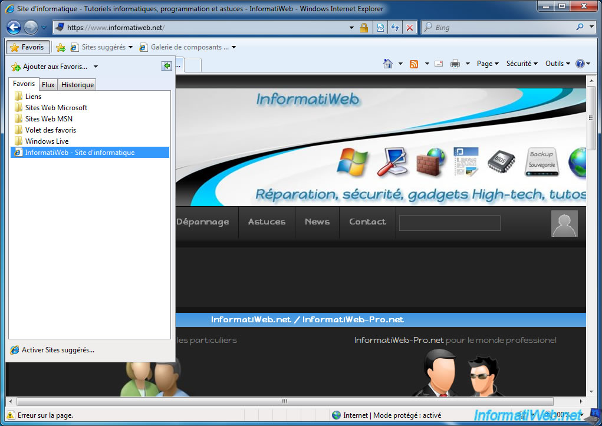The height and width of the screenshot is (426, 602).
Task: Expand the Home button dropdown arrow
Action: (400, 64)
